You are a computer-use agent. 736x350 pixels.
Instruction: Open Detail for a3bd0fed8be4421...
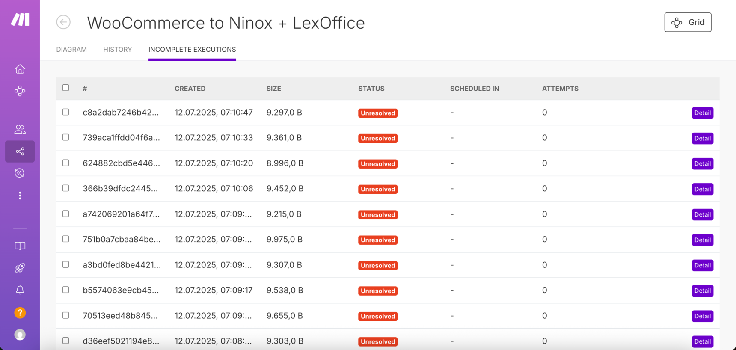click(x=702, y=265)
